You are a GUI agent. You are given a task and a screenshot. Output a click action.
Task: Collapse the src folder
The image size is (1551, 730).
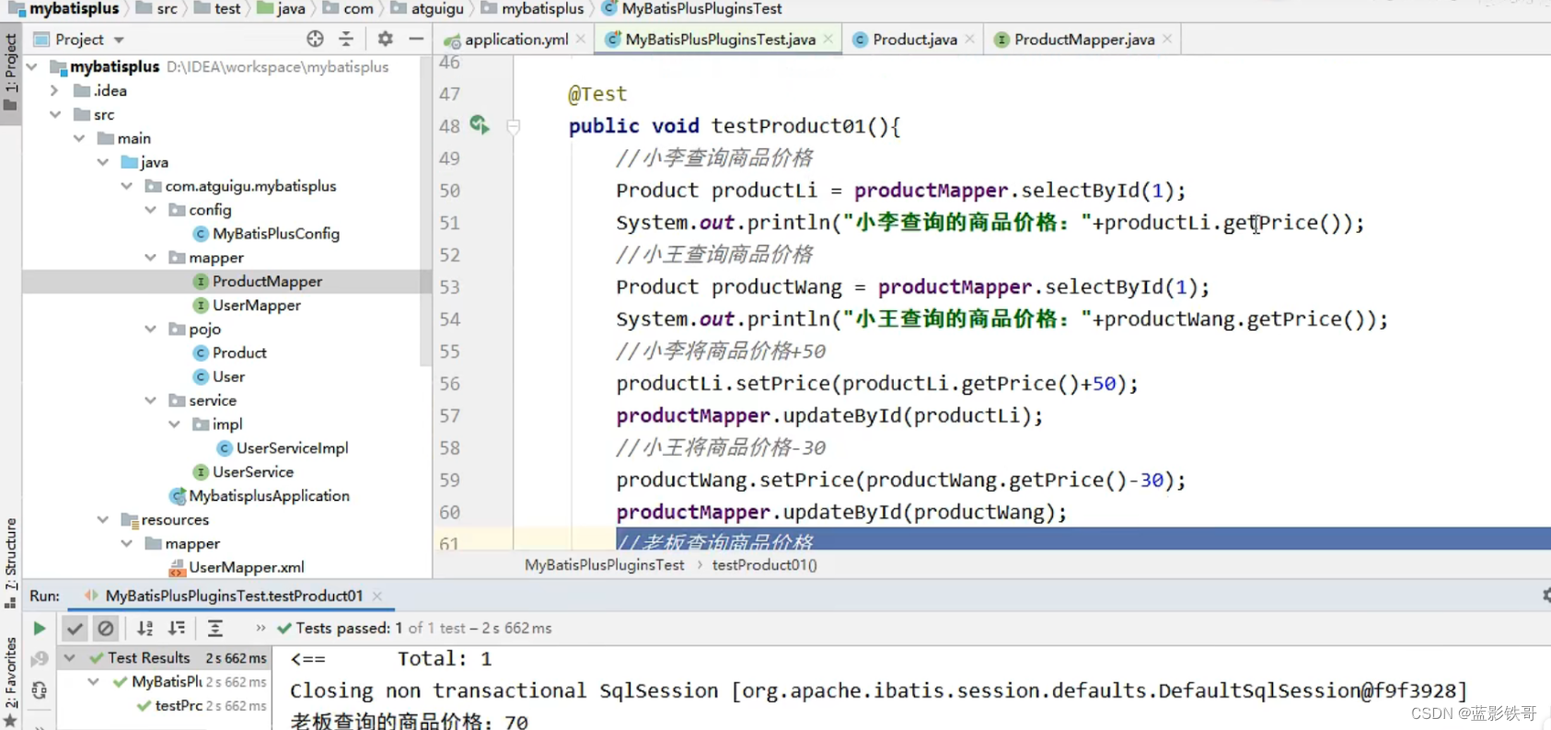[55, 114]
